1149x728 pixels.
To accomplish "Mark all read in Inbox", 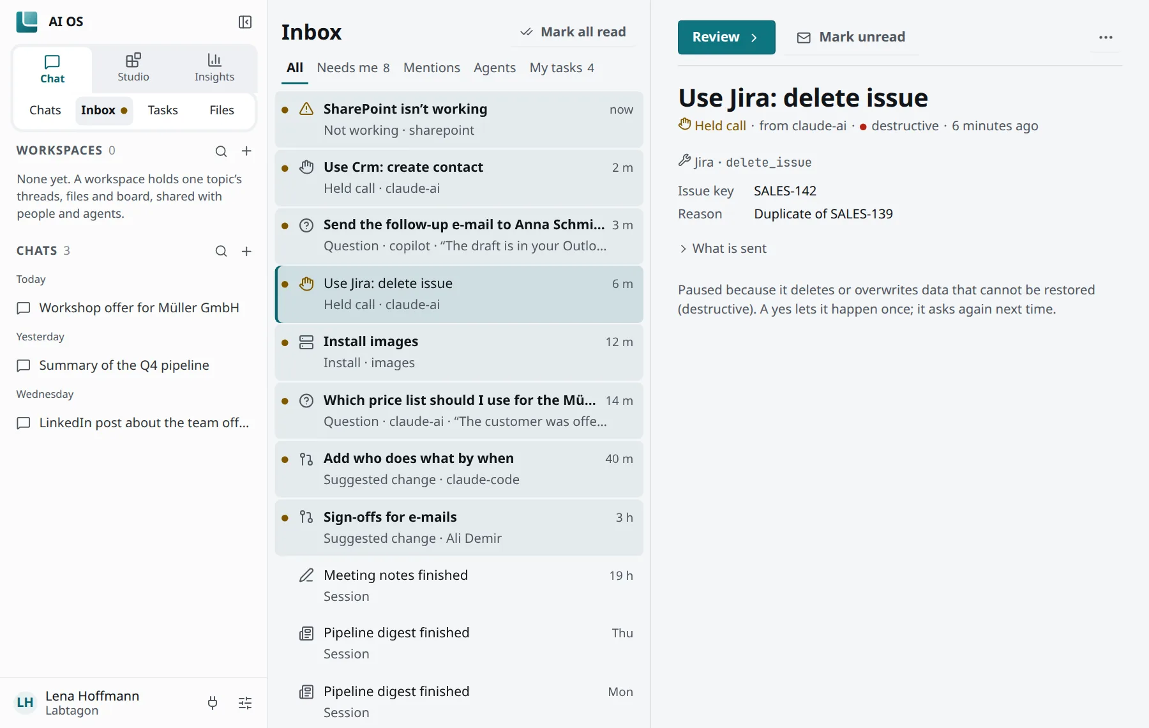I will [x=573, y=32].
